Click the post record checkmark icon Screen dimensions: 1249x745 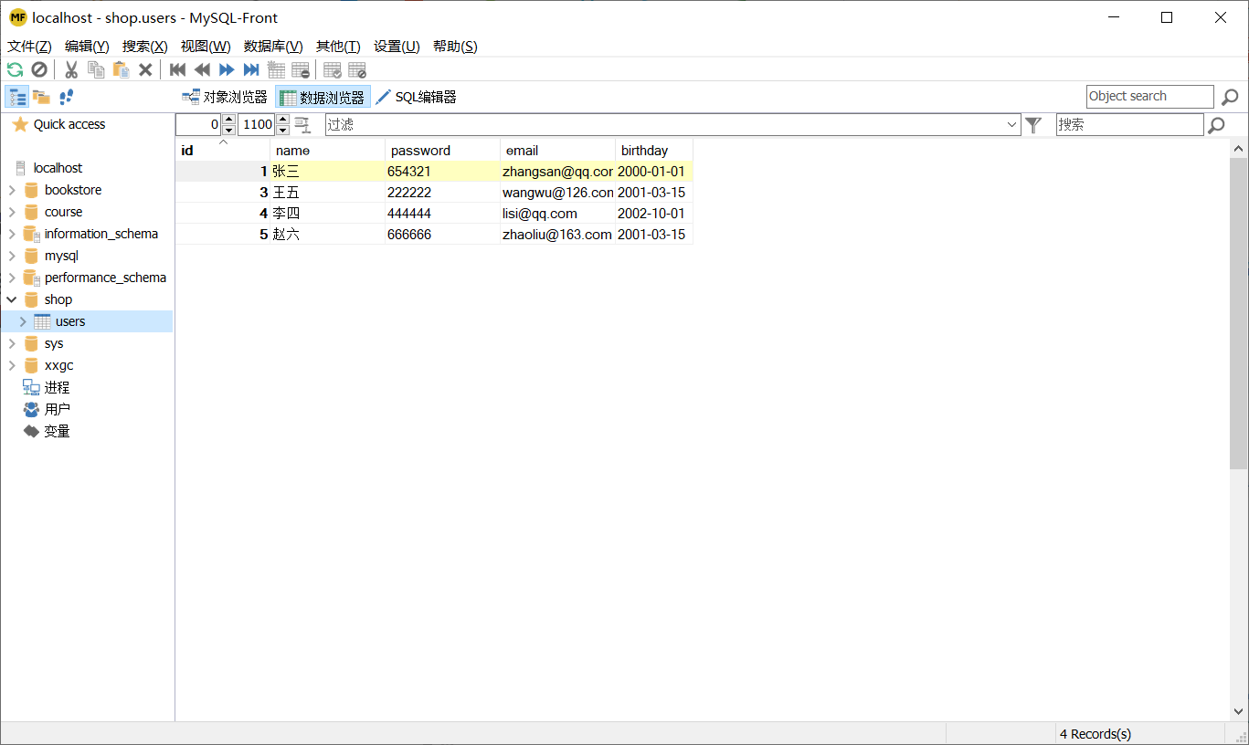click(333, 69)
